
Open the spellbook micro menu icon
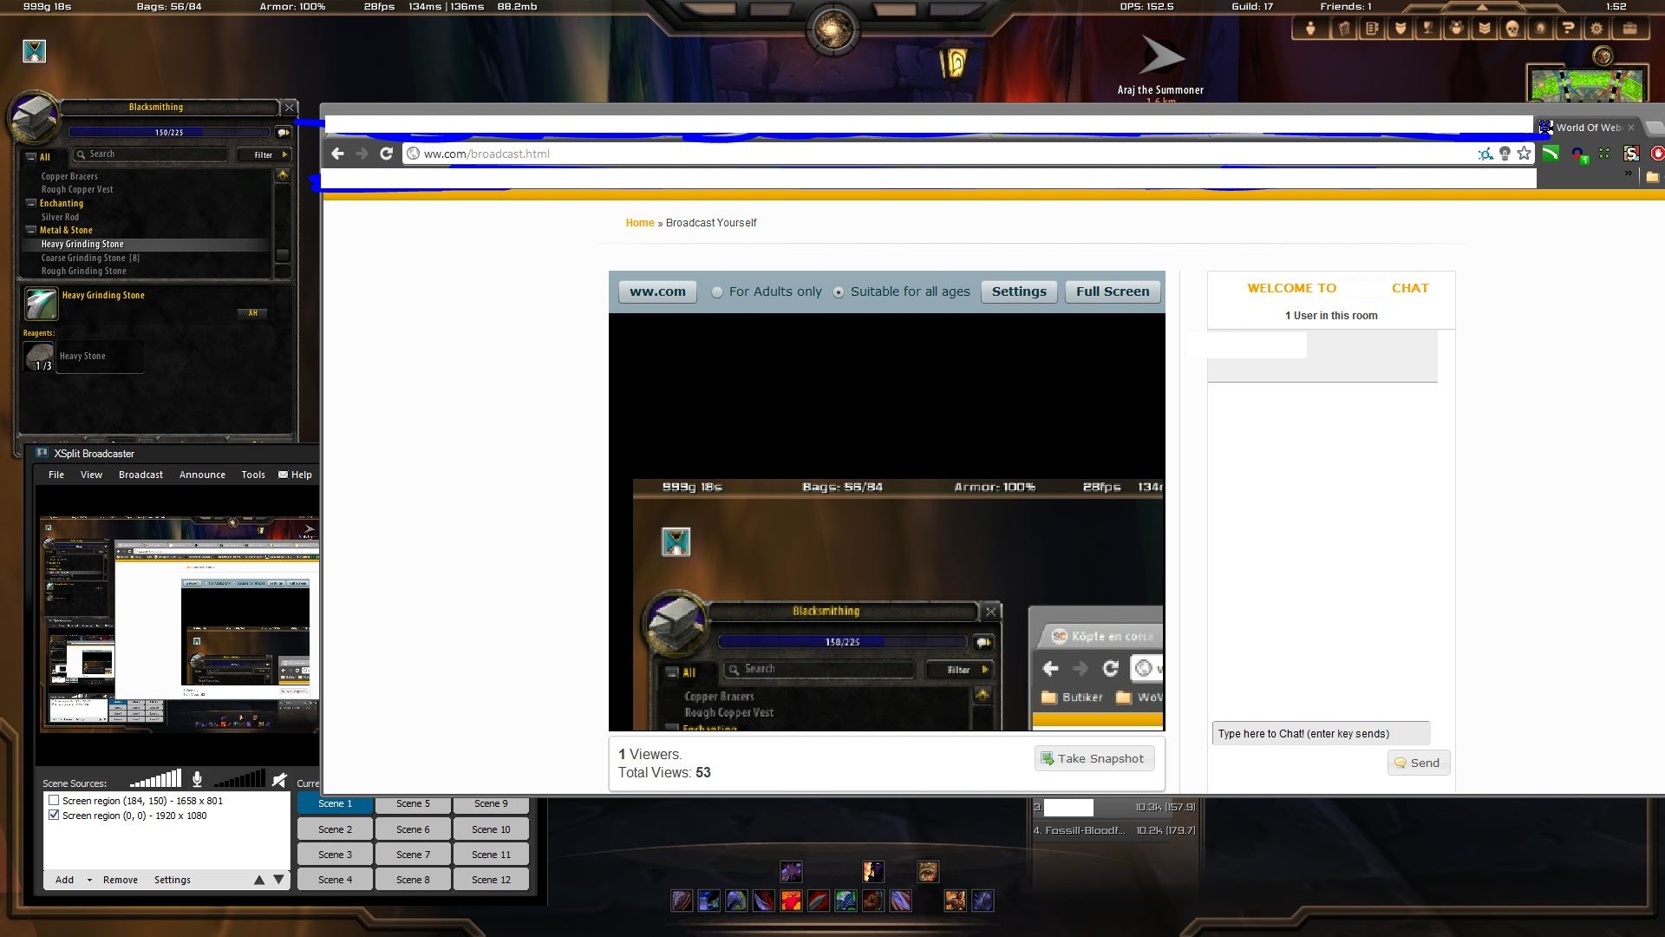tap(1344, 29)
